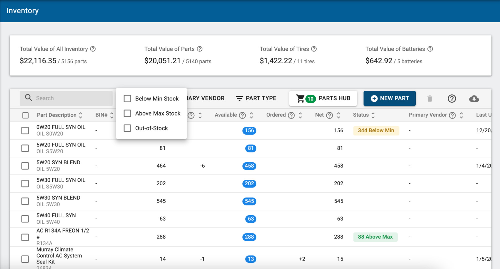Screen dimensions: 500x269
Task: Click the Part Type filter funnel icon
Action: (x=239, y=98)
